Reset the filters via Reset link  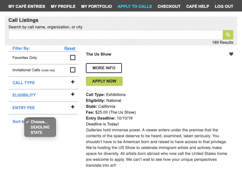click(x=70, y=48)
